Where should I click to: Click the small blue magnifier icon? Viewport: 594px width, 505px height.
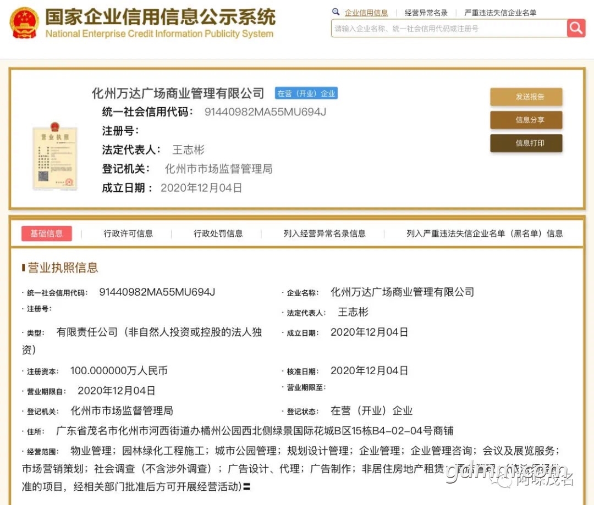[335, 12]
